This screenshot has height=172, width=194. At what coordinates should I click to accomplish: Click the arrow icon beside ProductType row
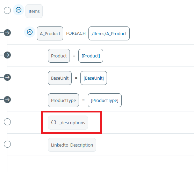tap(7, 100)
